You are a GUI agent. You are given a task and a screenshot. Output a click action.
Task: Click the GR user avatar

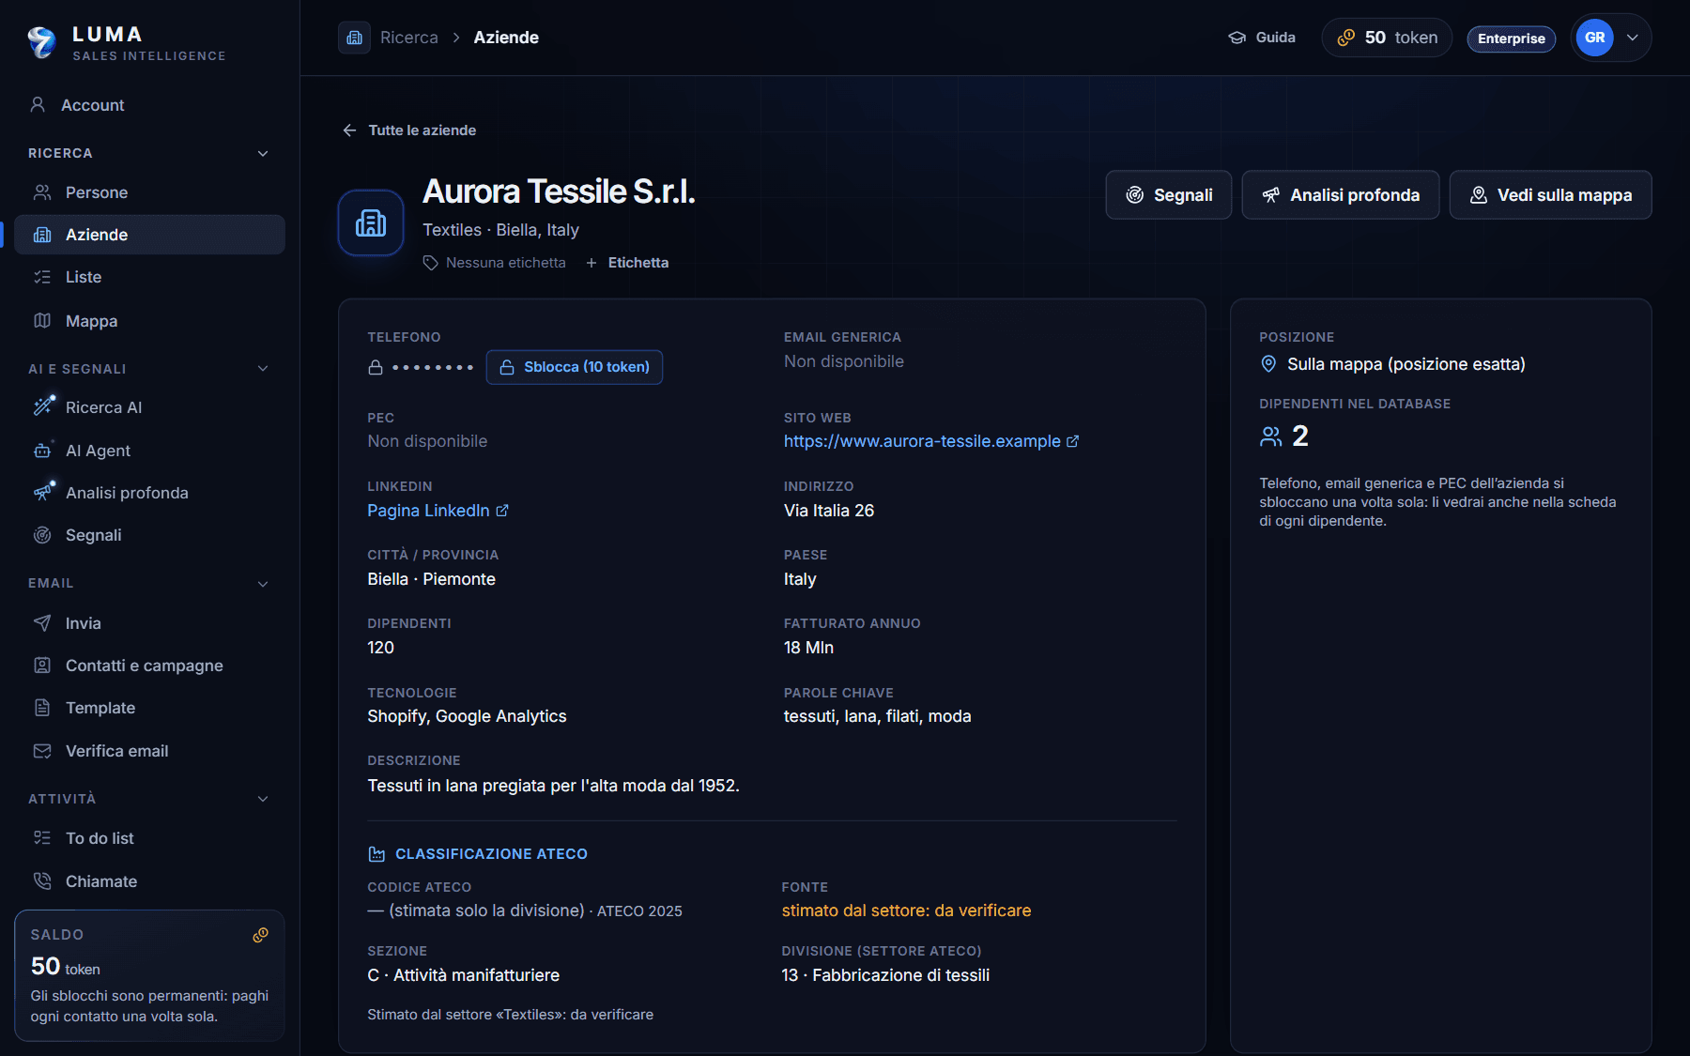[1594, 38]
